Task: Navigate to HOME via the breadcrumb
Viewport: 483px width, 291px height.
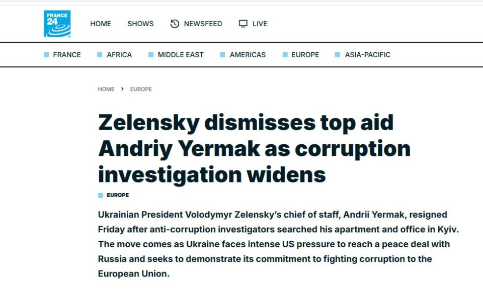Action: (x=106, y=89)
